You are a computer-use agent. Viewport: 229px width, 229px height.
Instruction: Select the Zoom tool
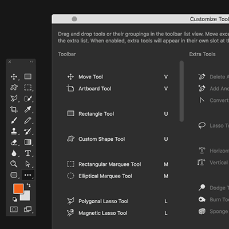pos(14,164)
